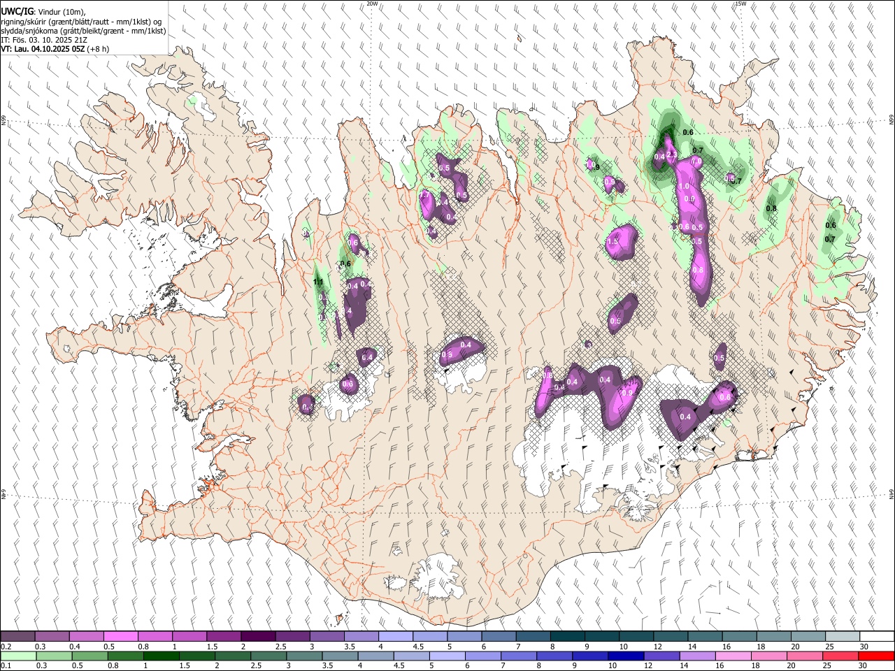The image size is (895, 671).
Task: Click the palest green 0.1–0.3 rain legend swatch
Action: pos(17,656)
